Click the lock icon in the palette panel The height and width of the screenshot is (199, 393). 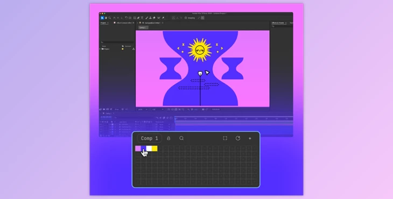[169, 138]
